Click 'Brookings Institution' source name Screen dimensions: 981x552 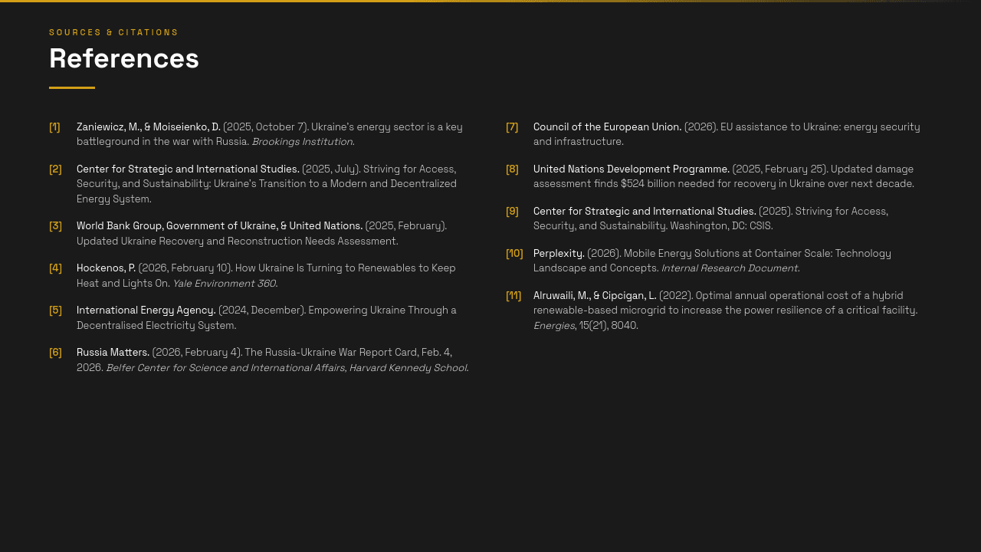click(x=302, y=142)
